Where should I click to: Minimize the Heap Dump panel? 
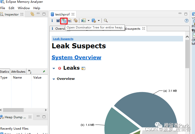coord(38,116)
